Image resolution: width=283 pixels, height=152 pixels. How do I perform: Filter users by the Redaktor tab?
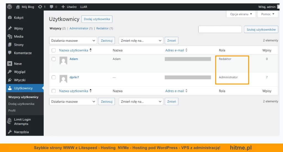(x=102, y=28)
